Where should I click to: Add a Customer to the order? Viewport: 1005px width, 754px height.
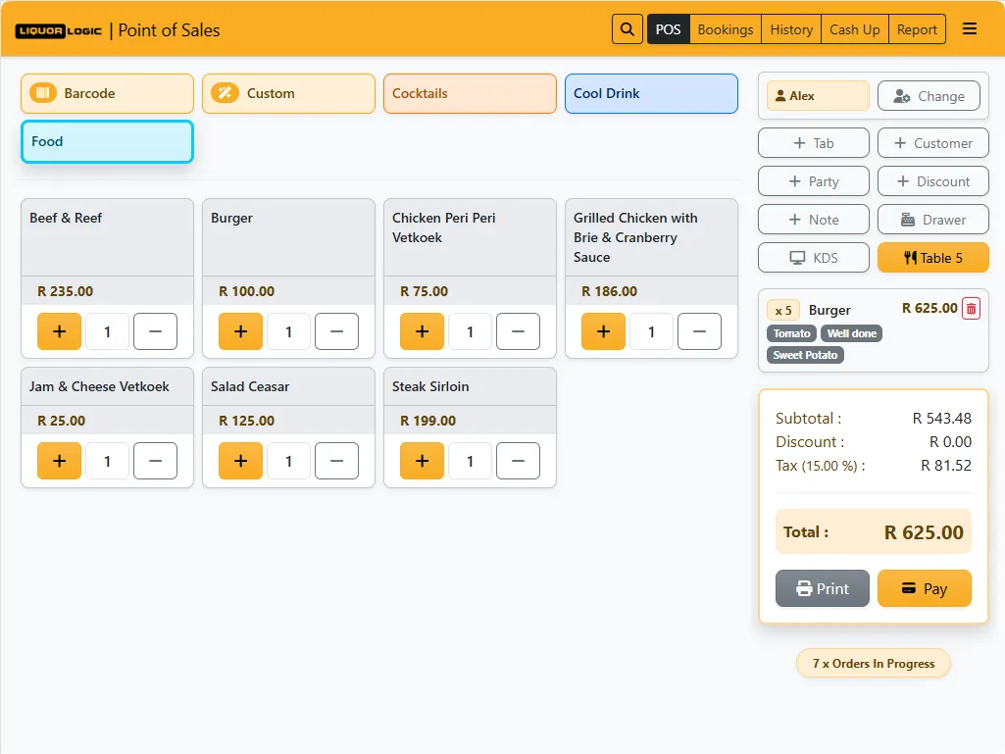pyautogui.click(x=933, y=143)
